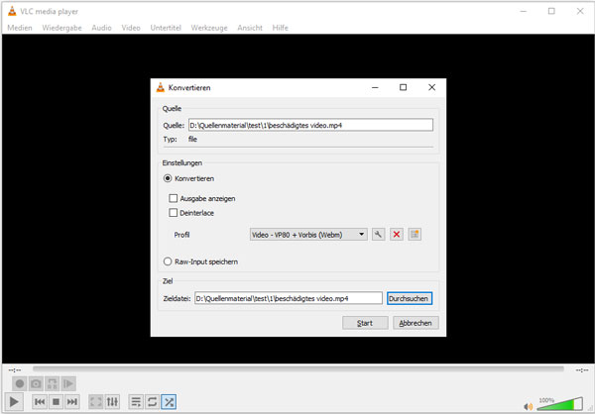Open the Ansicht menu
The height and width of the screenshot is (414, 595).
[250, 28]
